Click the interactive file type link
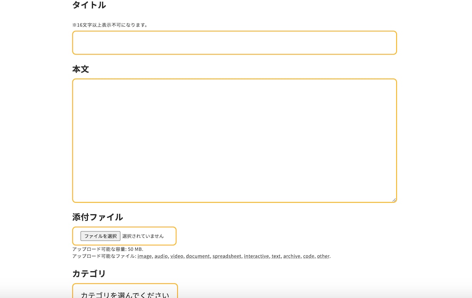Viewport: 472px width, 298px height. click(x=257, y=256)
